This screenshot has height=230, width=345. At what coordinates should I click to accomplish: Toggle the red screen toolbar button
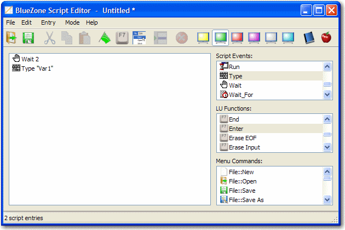click(x=237, y=38)
